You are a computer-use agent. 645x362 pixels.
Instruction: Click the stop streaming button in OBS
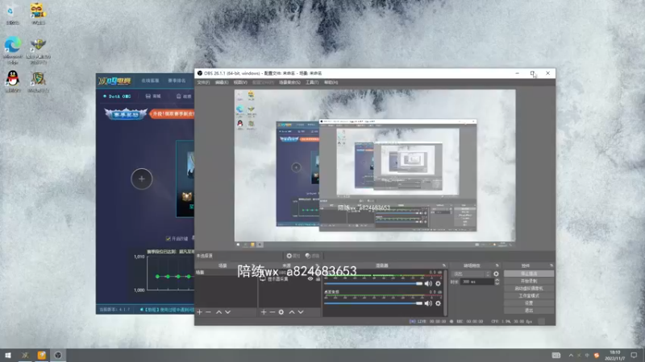coord(529,274)
